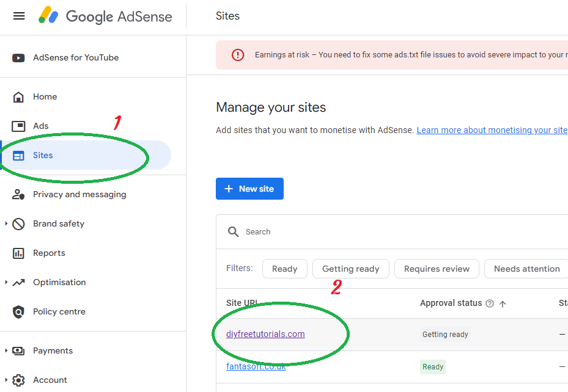Click the Home house icon
Screen dimensions: 568x392
tap(18, 97)
